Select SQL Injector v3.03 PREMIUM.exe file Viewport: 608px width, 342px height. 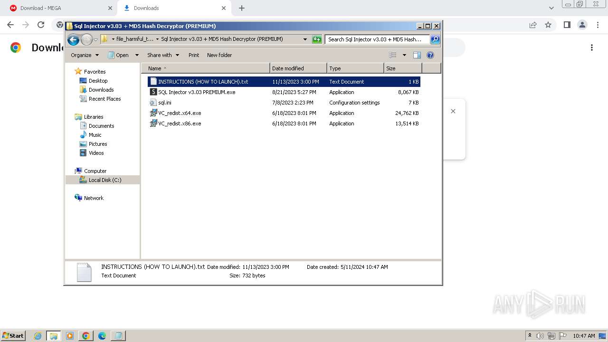click(284, 92)
